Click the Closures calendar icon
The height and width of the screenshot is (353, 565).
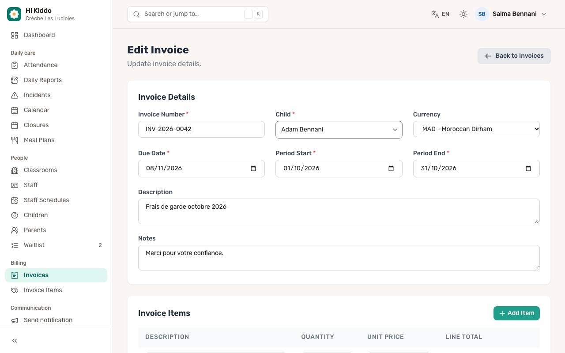coord(15,125)
